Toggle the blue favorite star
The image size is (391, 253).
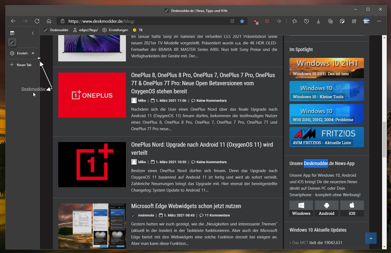(242, 21)
